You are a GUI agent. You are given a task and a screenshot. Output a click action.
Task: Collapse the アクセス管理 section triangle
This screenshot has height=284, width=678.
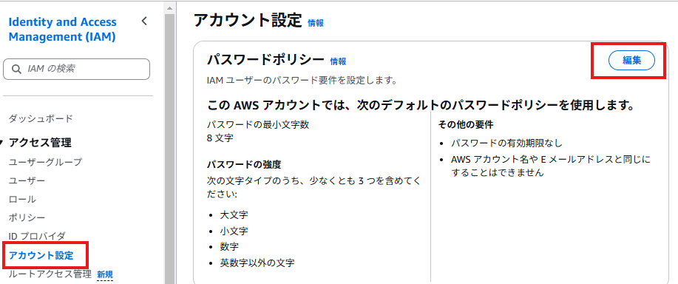[2, 143]
